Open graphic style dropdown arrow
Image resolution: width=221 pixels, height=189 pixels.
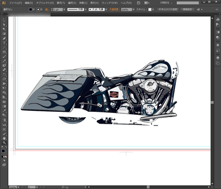153,9
